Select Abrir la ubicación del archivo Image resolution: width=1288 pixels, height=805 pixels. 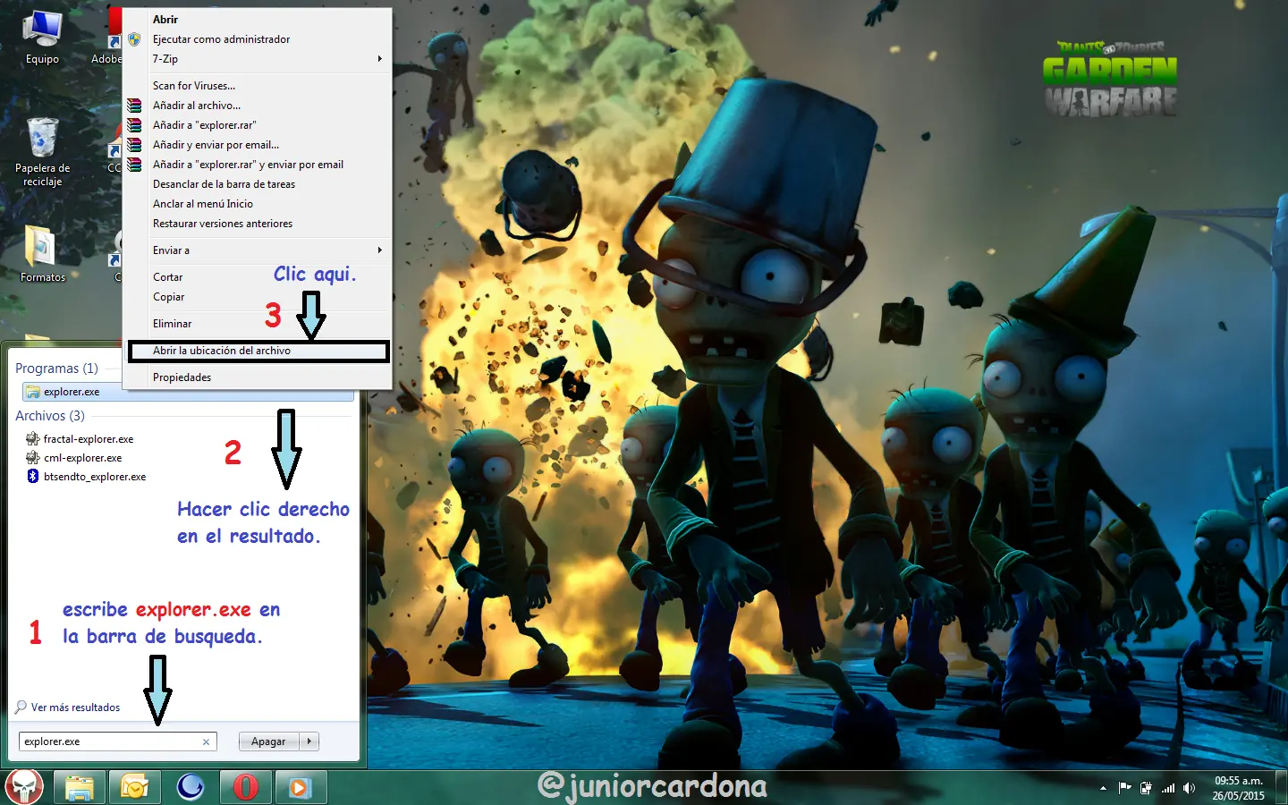[x=258, y=351]
